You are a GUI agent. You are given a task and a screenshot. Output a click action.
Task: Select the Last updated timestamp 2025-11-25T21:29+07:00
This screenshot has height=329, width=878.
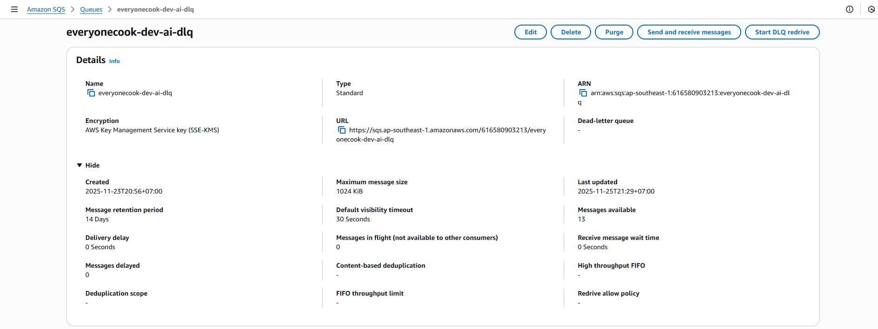[616, 191]
